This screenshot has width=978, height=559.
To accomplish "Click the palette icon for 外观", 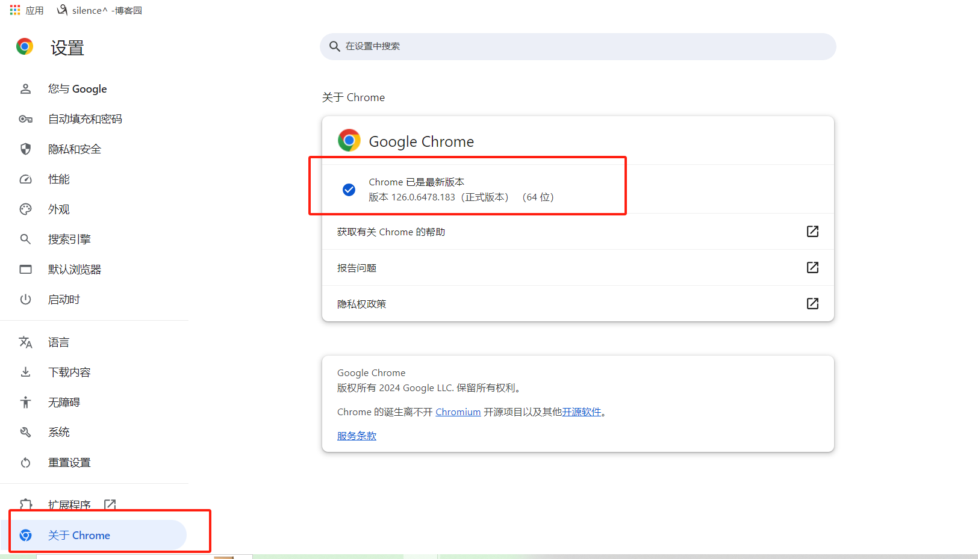I will click(25, 209).
